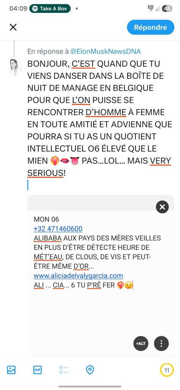This screenshot has height=390, width=180.
Task: Tap the user avatar thumbnail
Action: [15, 67]
